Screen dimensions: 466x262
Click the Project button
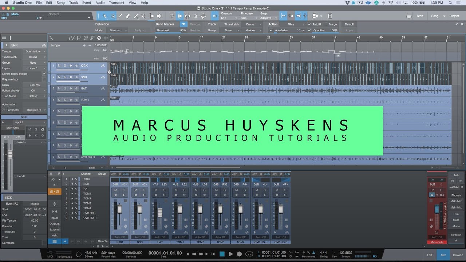454,16
